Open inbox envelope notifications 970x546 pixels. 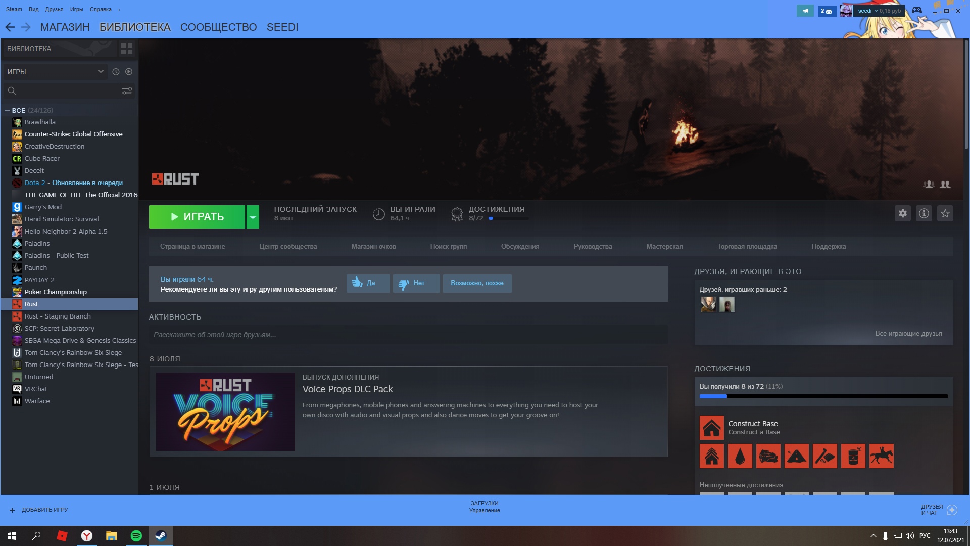[827, 11]
